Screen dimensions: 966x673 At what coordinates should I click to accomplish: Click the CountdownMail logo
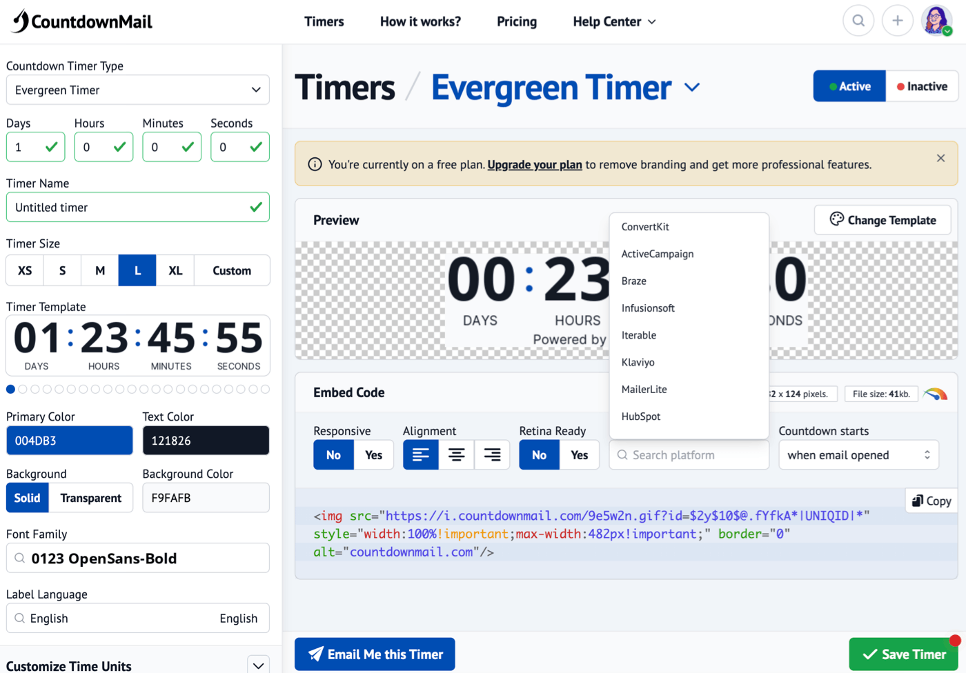[82, 21]
